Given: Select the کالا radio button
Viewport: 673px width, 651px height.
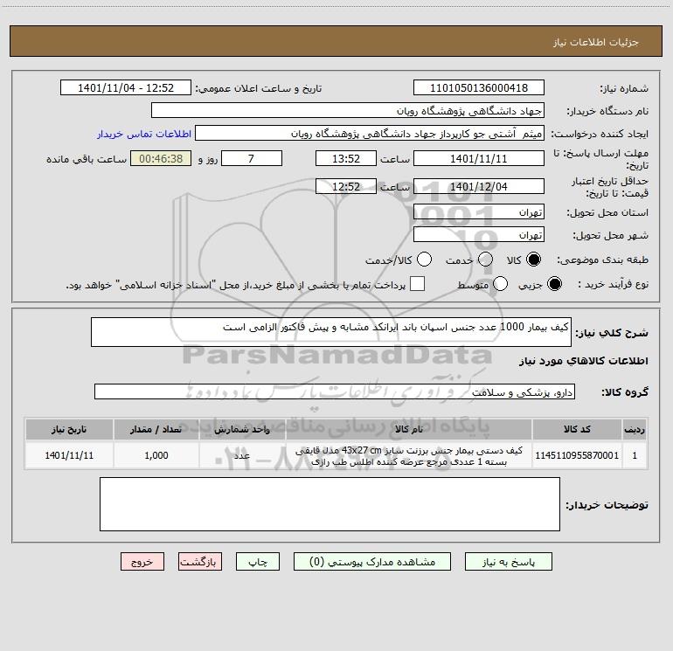Looking at the screenshot, I should pos(533,260).
